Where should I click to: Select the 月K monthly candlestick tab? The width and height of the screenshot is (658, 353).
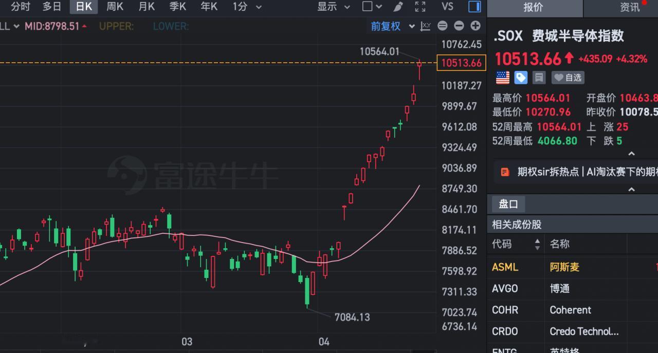click(147, 7)
